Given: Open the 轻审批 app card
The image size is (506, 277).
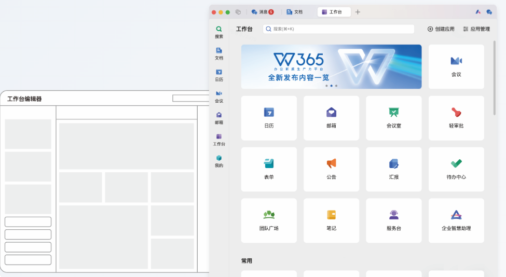Looking at the screenshot, I should (x=456, y=118).
